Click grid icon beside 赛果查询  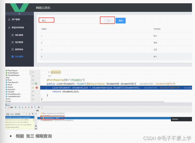click(x=13, y=50)
